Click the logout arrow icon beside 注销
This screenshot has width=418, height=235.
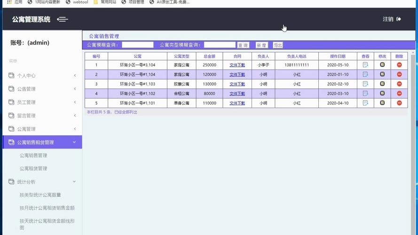pyautogui.click(x=399, y=19)
